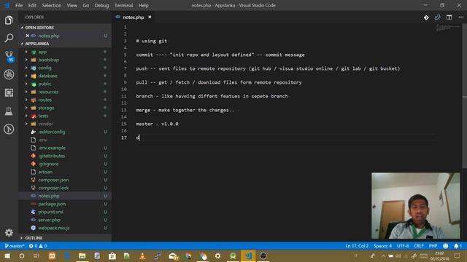Click Ln 17, Col 2 in status bar

pos(357,246)
